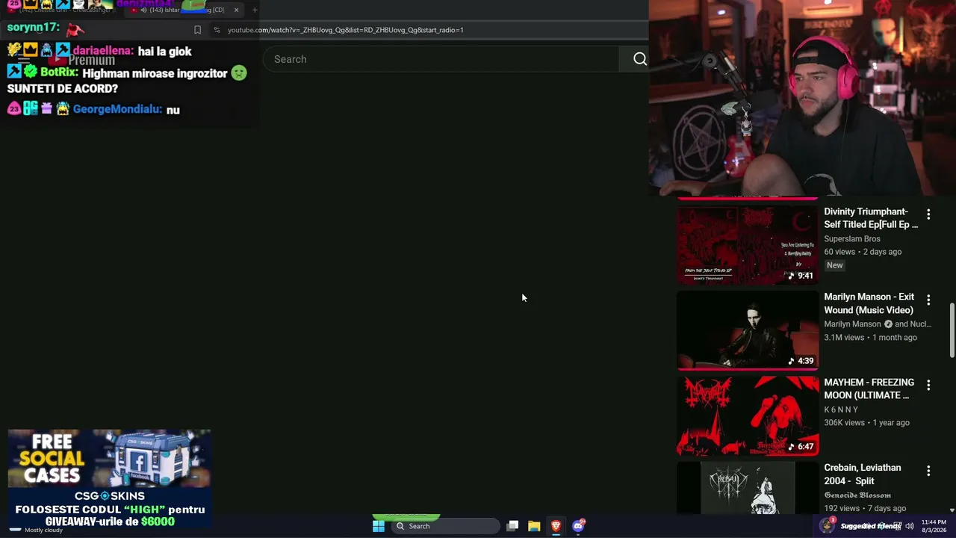Visit the K6NNY channel
The image size is (956, 538).
click(841, 409)
